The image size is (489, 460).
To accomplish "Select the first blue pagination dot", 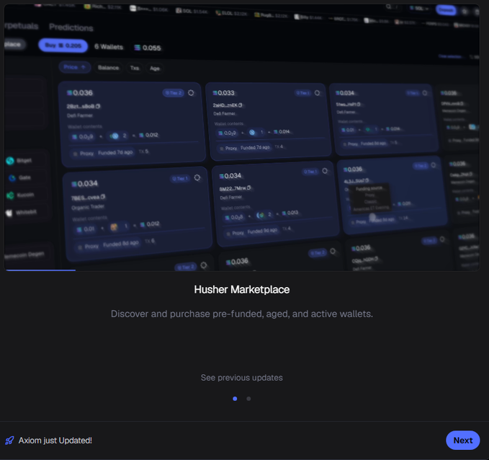I will tap(235, 399).
